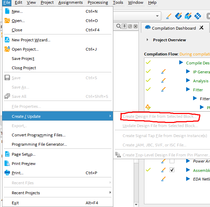Run Assembler play arrow

(x=188, y=170)
